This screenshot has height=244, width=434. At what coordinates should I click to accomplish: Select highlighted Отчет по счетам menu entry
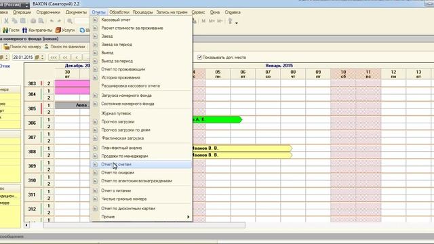point(142,164)
